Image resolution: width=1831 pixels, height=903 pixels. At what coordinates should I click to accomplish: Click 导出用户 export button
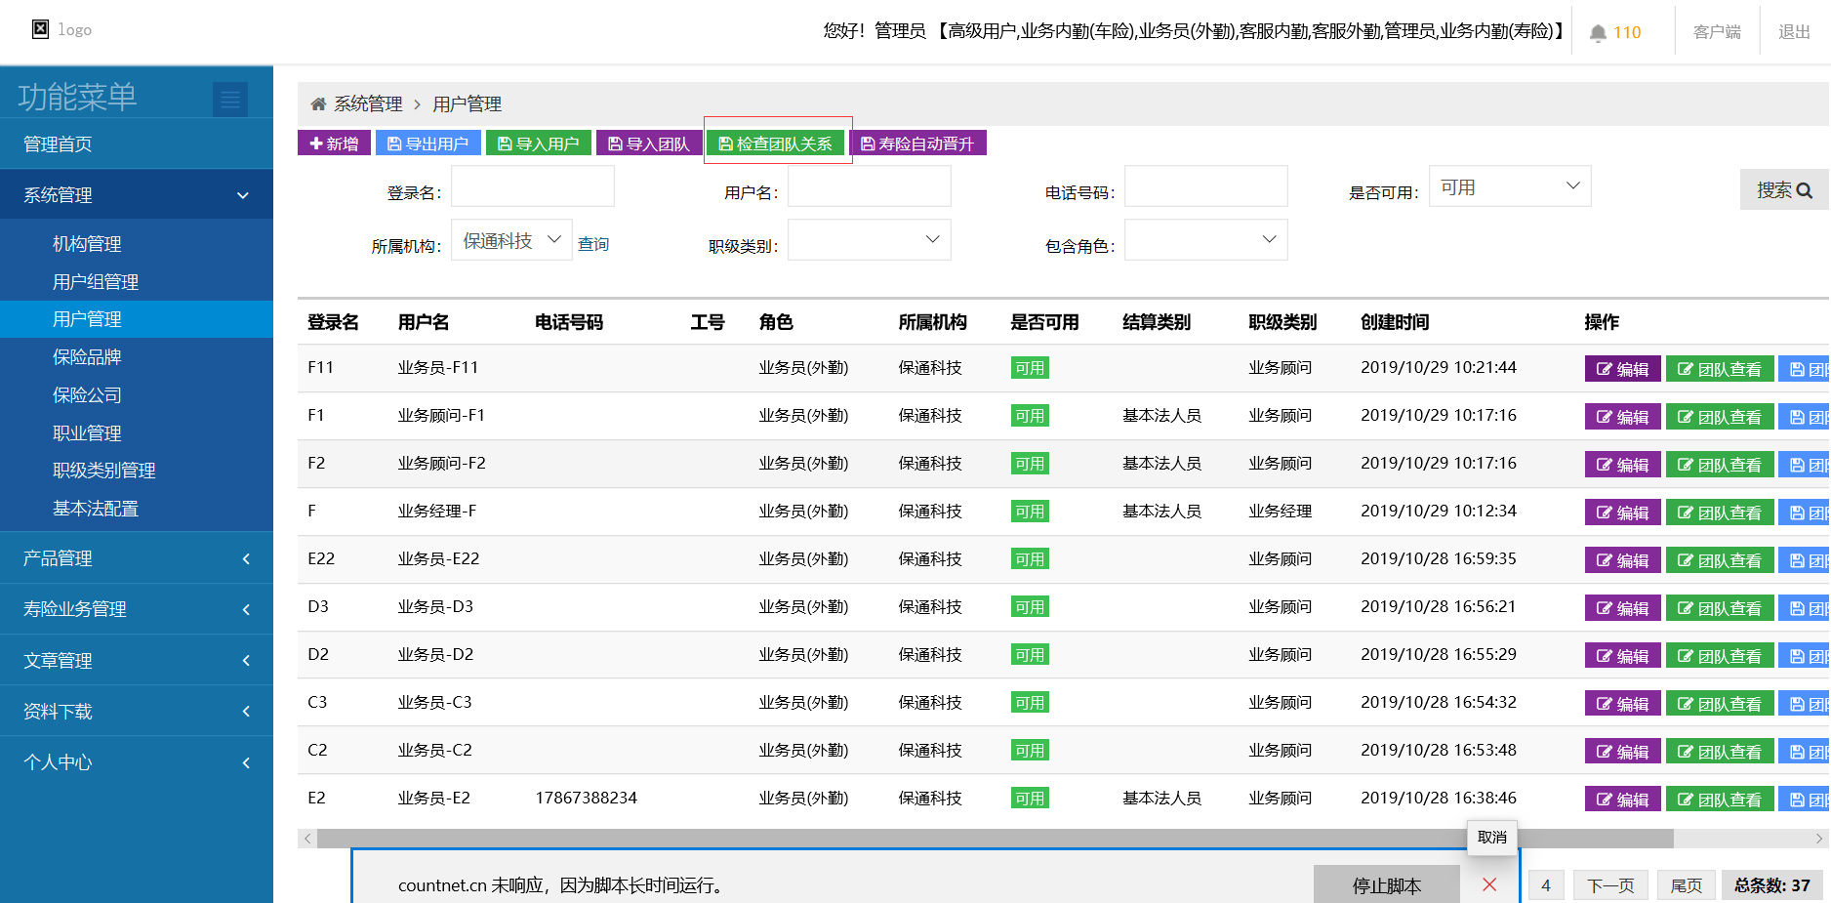tap(428, 144)
